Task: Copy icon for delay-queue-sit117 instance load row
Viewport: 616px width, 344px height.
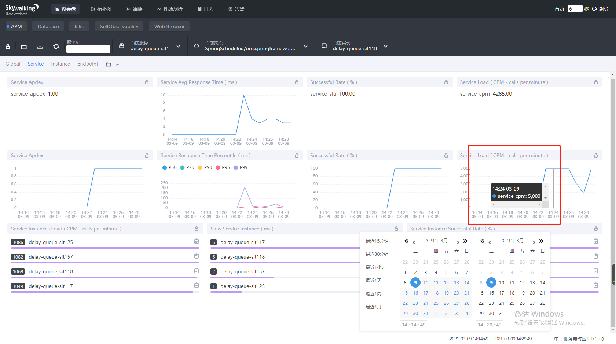Action: coord(197,285)
